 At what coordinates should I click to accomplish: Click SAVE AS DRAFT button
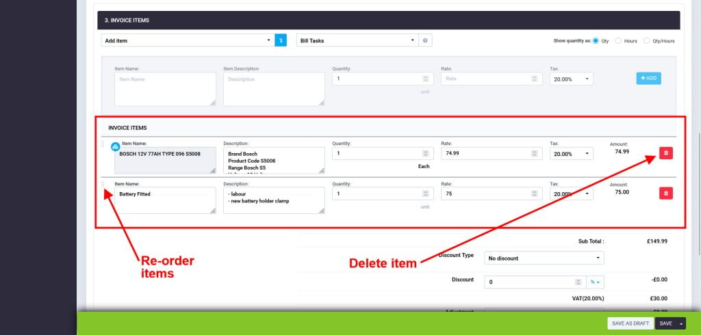tap(630, 323)
